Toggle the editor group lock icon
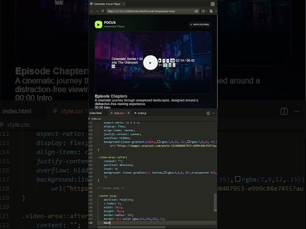Screen dimensions: 306x229 [x=212, y=4]
